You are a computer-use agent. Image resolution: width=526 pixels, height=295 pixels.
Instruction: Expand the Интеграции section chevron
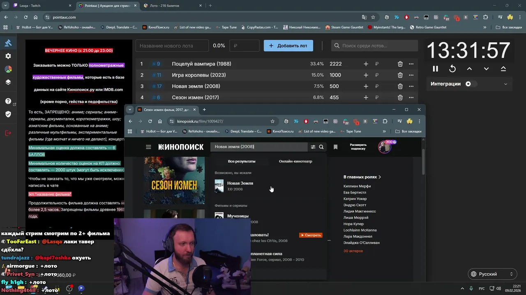click(x=505, y=84)
